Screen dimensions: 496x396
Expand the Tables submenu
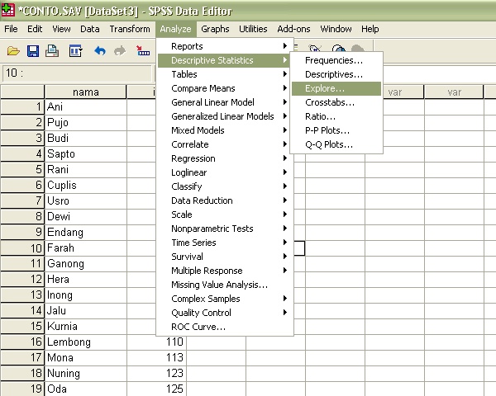(225, 74)
